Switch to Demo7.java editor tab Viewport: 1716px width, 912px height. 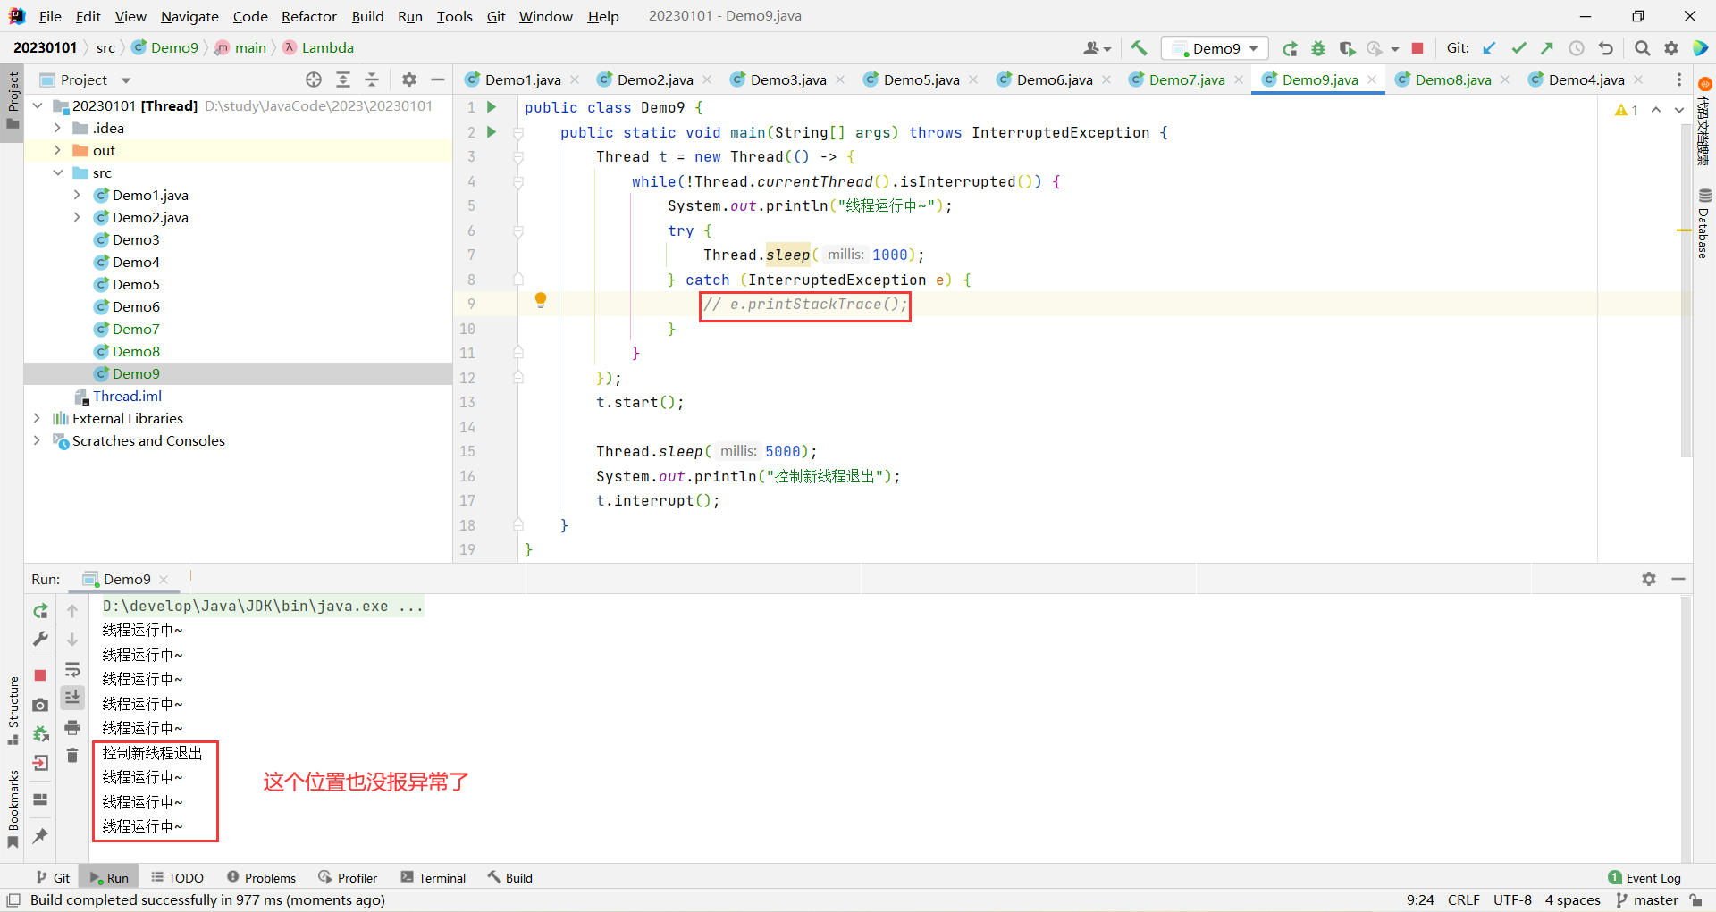click(x=1186, y=79)
